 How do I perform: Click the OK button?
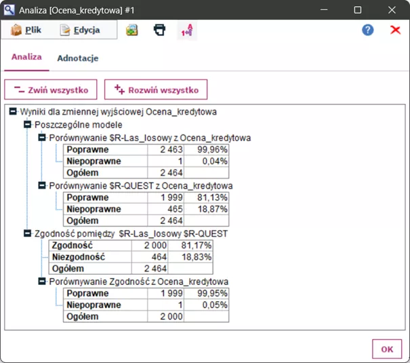pos(387,349)
